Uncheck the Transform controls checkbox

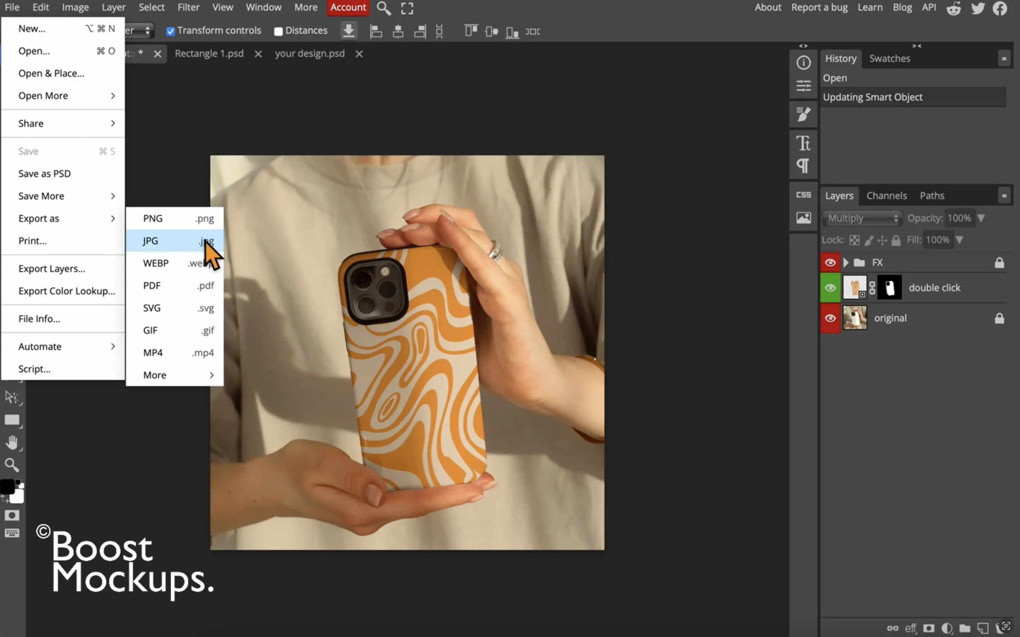[171, 31]
